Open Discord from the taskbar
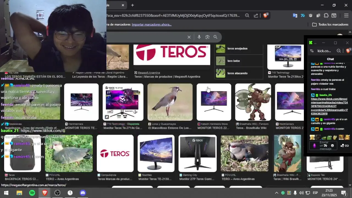Viewport: 352px width, 198px height. (83, 193)
